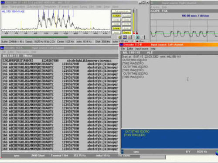
Task: Open the File menu in Decoder 112-B
Action: click(x=123, y=49)
